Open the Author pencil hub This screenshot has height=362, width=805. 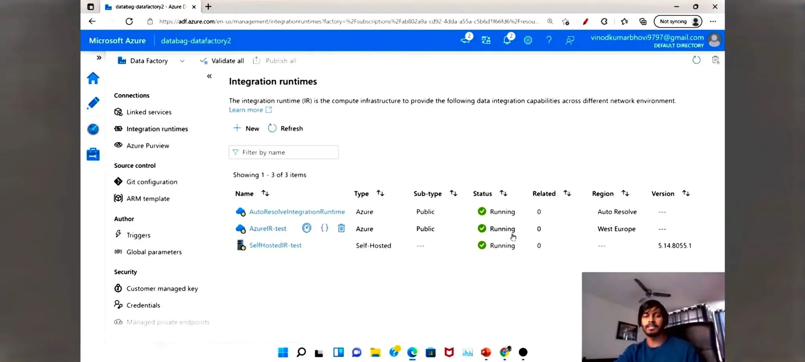tap(93, 103)
